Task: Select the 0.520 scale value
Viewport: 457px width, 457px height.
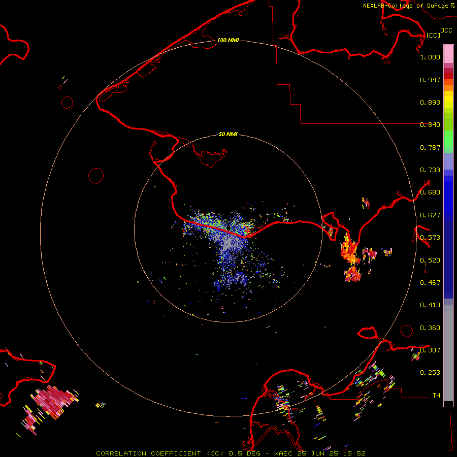Action: [x=430, y=260]
